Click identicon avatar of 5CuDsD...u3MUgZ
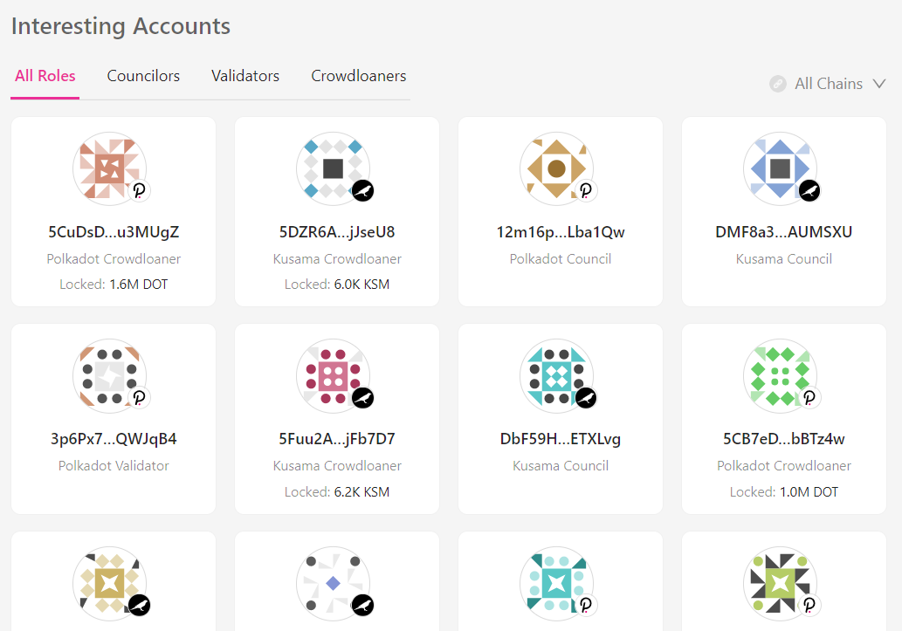This screenshot has width=902, height=631. click(109, 168)
